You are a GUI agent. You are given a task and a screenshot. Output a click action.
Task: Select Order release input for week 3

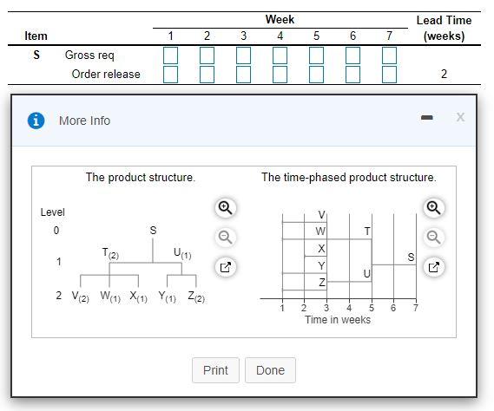coord(244,75)
